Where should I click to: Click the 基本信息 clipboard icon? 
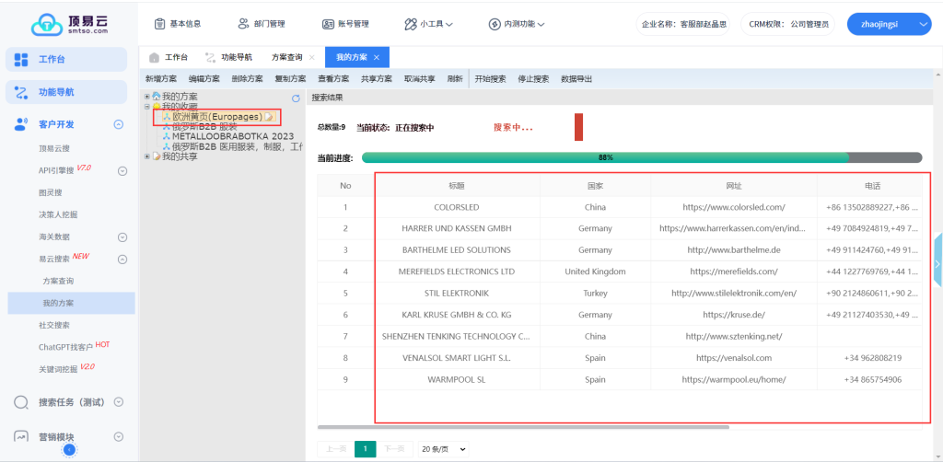160,24
